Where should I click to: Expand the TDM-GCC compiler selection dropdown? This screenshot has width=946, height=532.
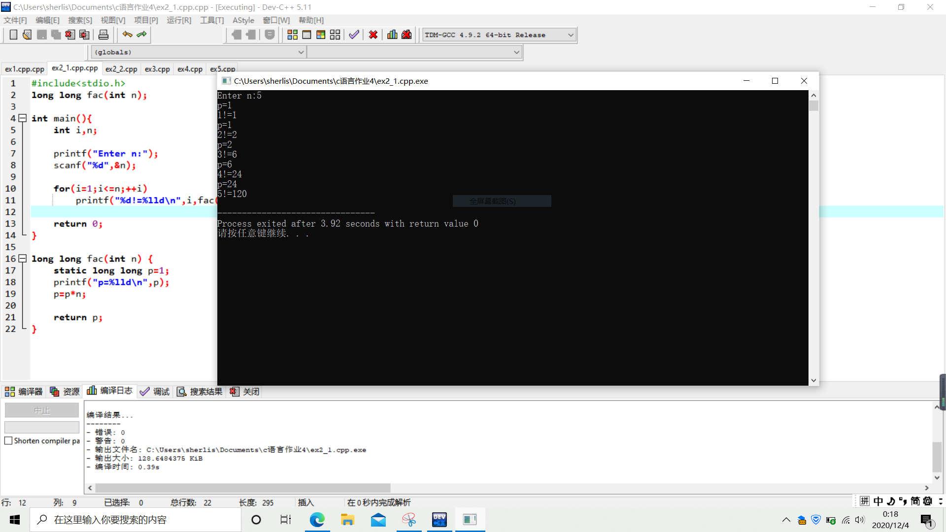(x=571, y=35)
